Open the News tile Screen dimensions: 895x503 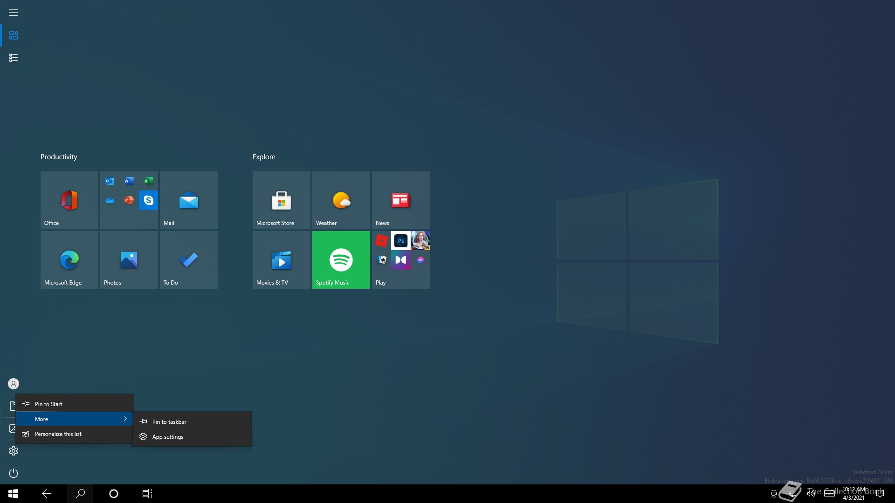(x=400, y=200)
